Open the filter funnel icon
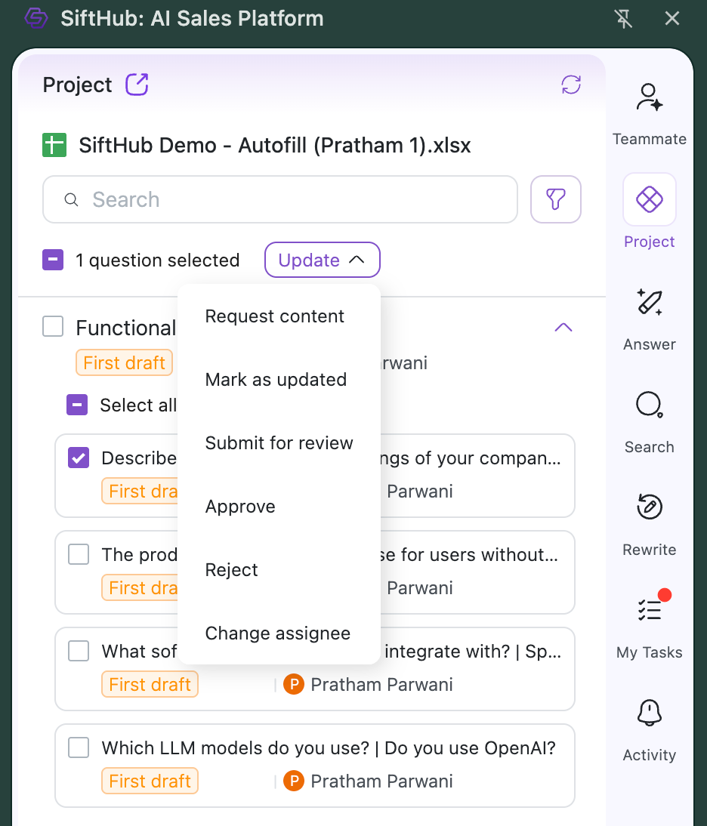Screen dimensions: 707x826 (x=555, y=199)
